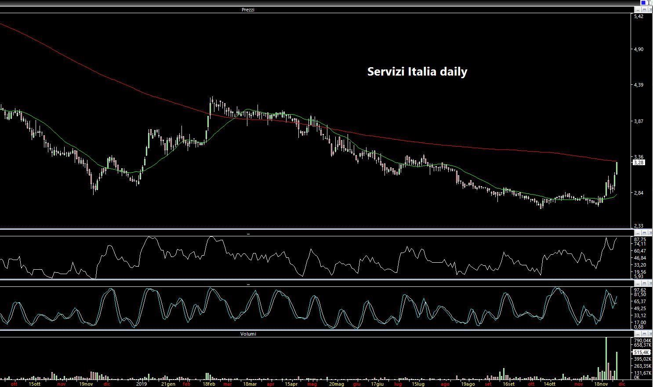This screenshot has width=653, height=387.
Task: Maximize the Volumi panel
Action: pos(644,334)
